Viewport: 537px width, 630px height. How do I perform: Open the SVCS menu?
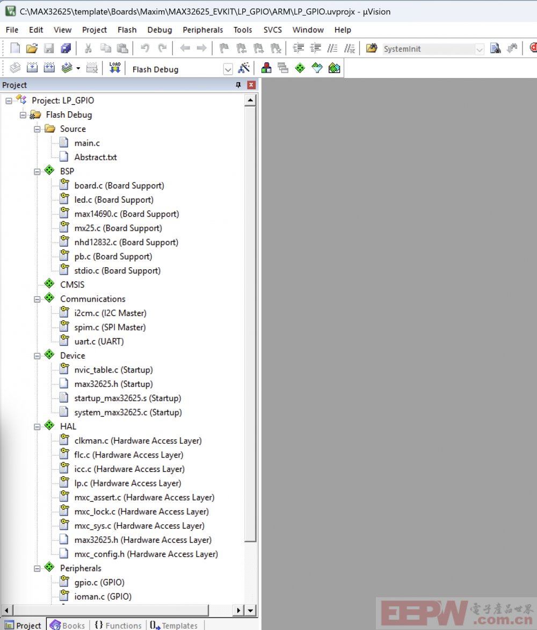click(272, 30)
